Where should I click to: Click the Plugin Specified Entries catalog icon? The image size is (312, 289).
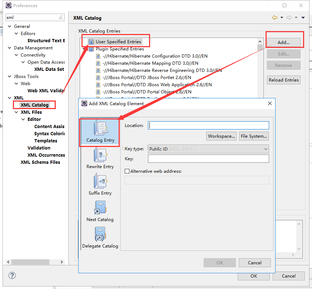(x=91, y=49)
